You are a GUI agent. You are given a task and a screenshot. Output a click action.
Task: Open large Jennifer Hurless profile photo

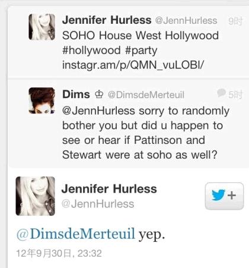36,196
